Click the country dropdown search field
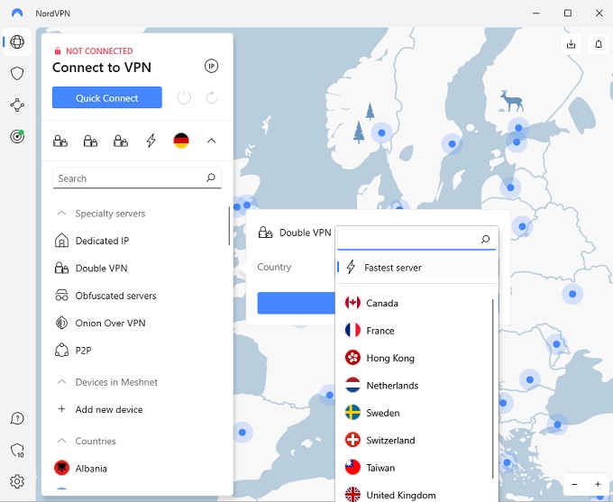Viewport: 613px width, 502px height. (x=416, y=239)
